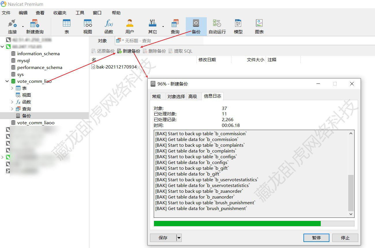Click the log scrollbar up arrow
The width and height of the screenshot is (375, 248).
pyautogui.click(x=351, y=133)
